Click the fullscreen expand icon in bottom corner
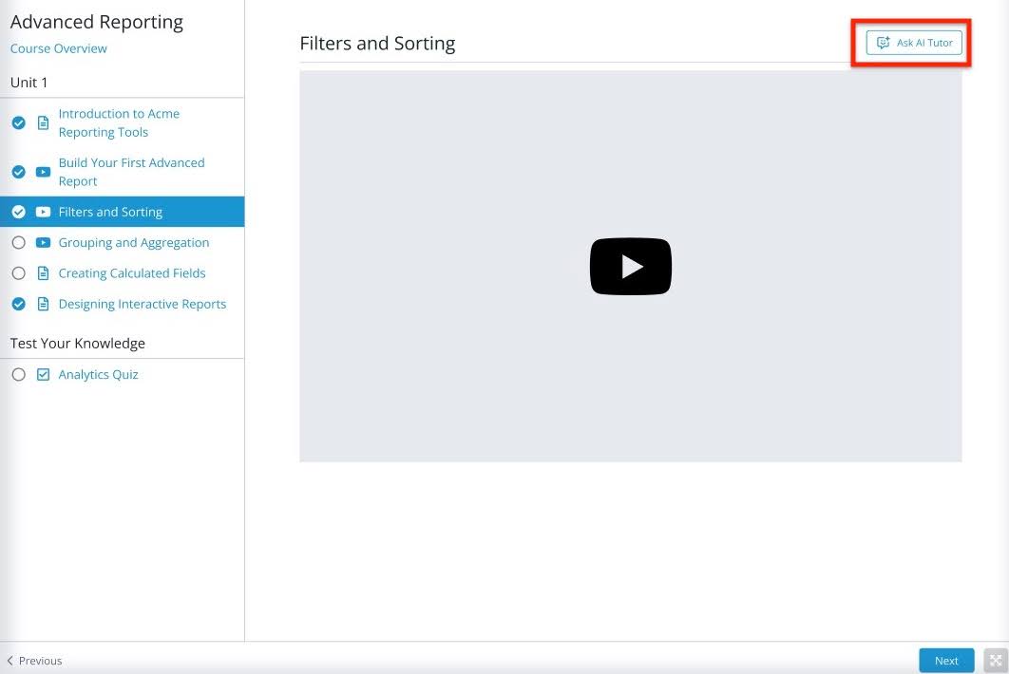The height and width of the screenshot is (674, 1009). tap(996, 661)
